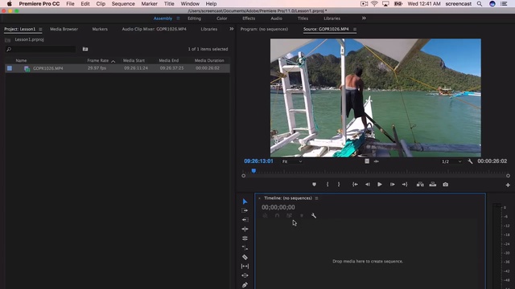This screenshot has width=515, height=289.
Task: Select the Rate Stretch tool
Action: [245, 247]
